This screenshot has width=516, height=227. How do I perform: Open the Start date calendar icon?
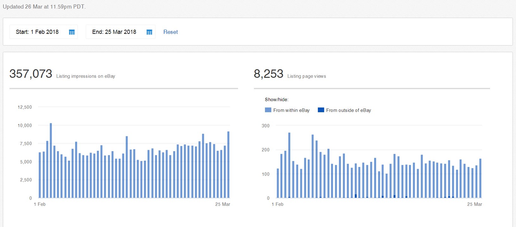tap(72, 32)
